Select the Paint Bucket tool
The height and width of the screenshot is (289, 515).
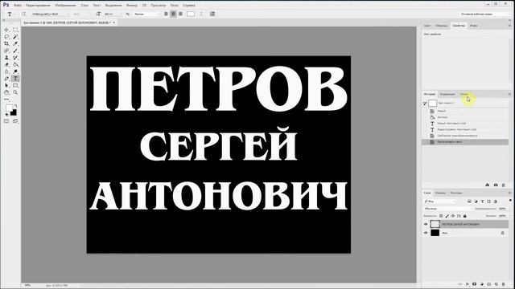coord(15,64)
